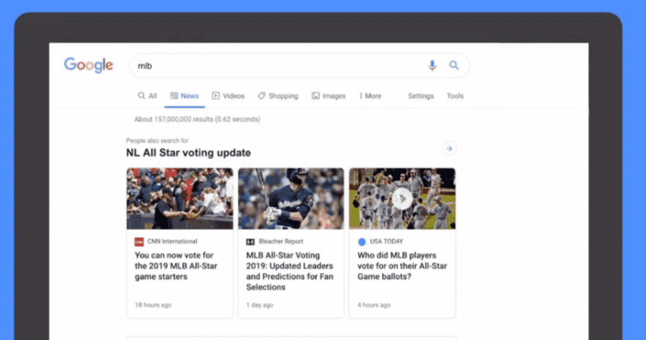
Task: Switch to the All results tab
Action: (x=147, y=96)
